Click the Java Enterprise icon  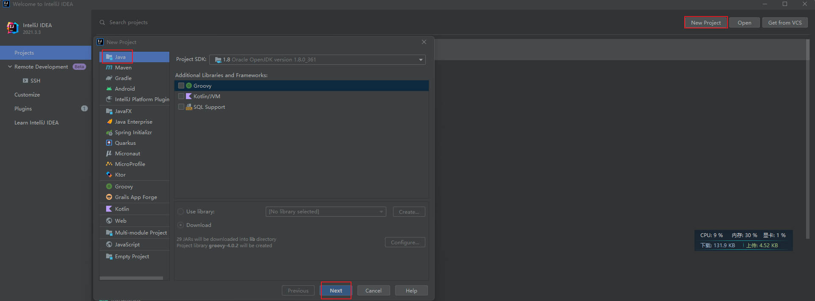[x=109, y=122]
